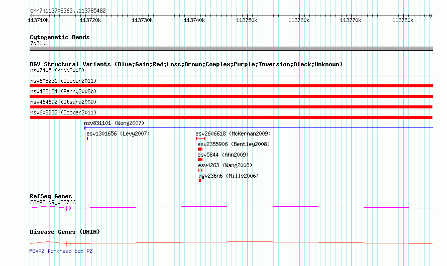Select the esv1301656 small blue marker

[87, 139]
